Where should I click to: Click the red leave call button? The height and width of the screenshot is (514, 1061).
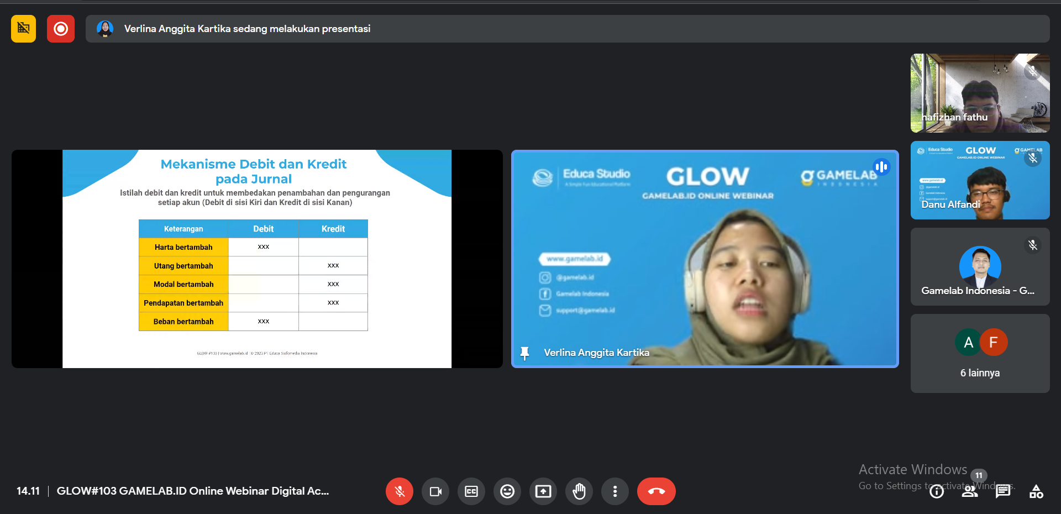pos(656,491)
